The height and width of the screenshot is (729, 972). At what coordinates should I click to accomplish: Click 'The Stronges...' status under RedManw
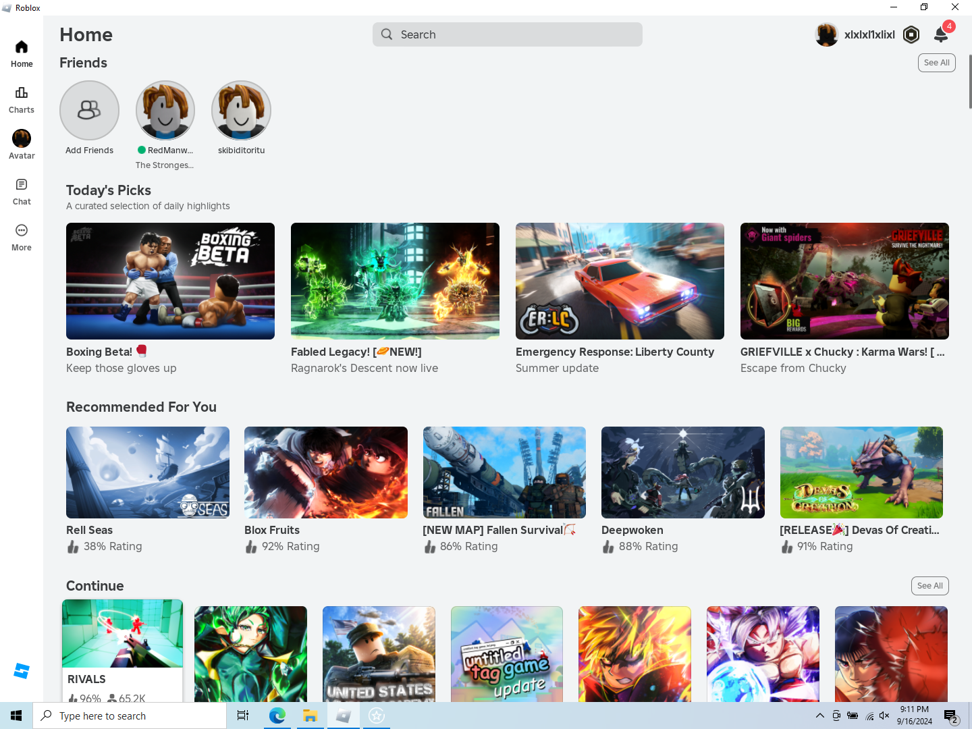point(165,165)
